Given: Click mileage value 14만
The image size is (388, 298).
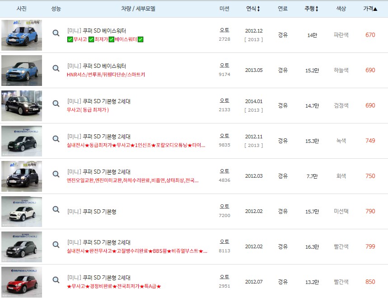Looking at the screenshot, I should tap(312, 35).
